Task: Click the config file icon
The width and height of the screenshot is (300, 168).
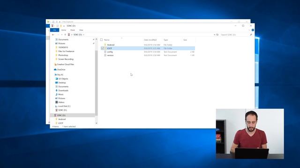Action: click(105, 52)
